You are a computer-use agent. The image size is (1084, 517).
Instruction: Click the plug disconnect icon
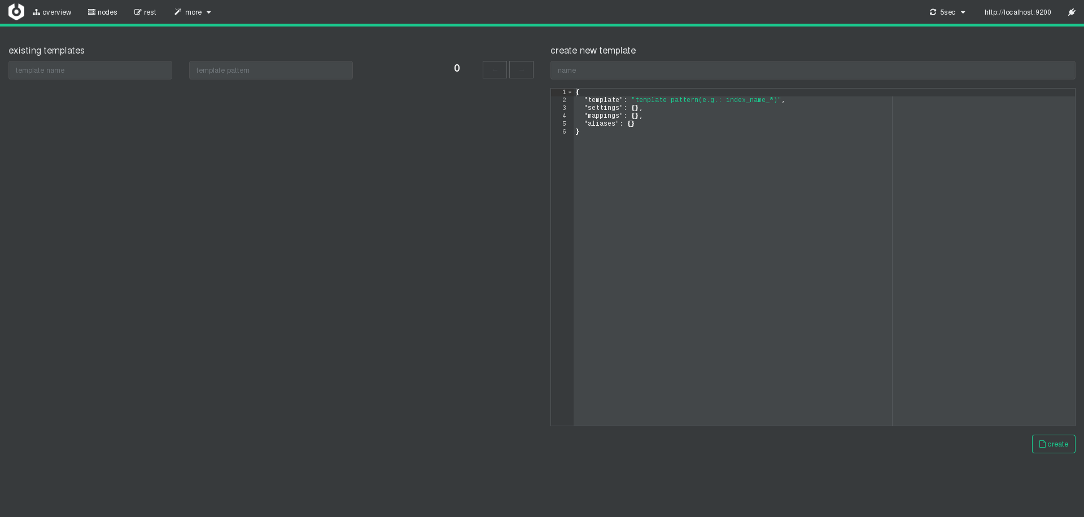coord(1072,12)
